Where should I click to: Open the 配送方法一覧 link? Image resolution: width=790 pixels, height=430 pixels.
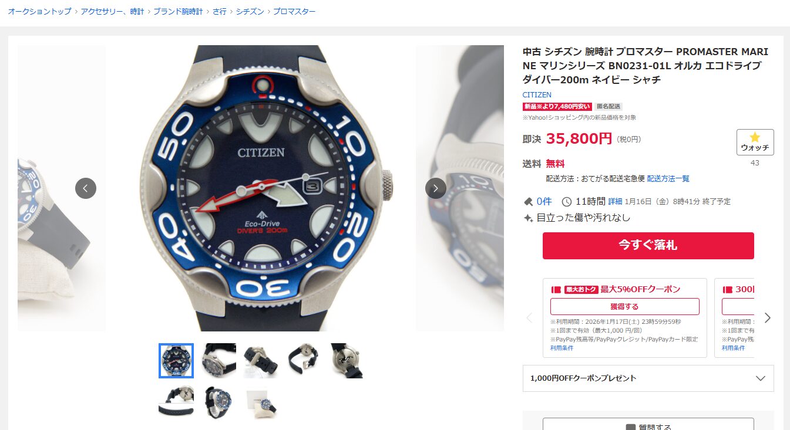[668, 178]
